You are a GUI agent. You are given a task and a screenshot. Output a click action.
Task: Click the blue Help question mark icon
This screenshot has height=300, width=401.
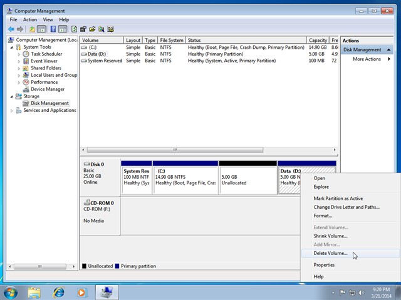[53, 29]
